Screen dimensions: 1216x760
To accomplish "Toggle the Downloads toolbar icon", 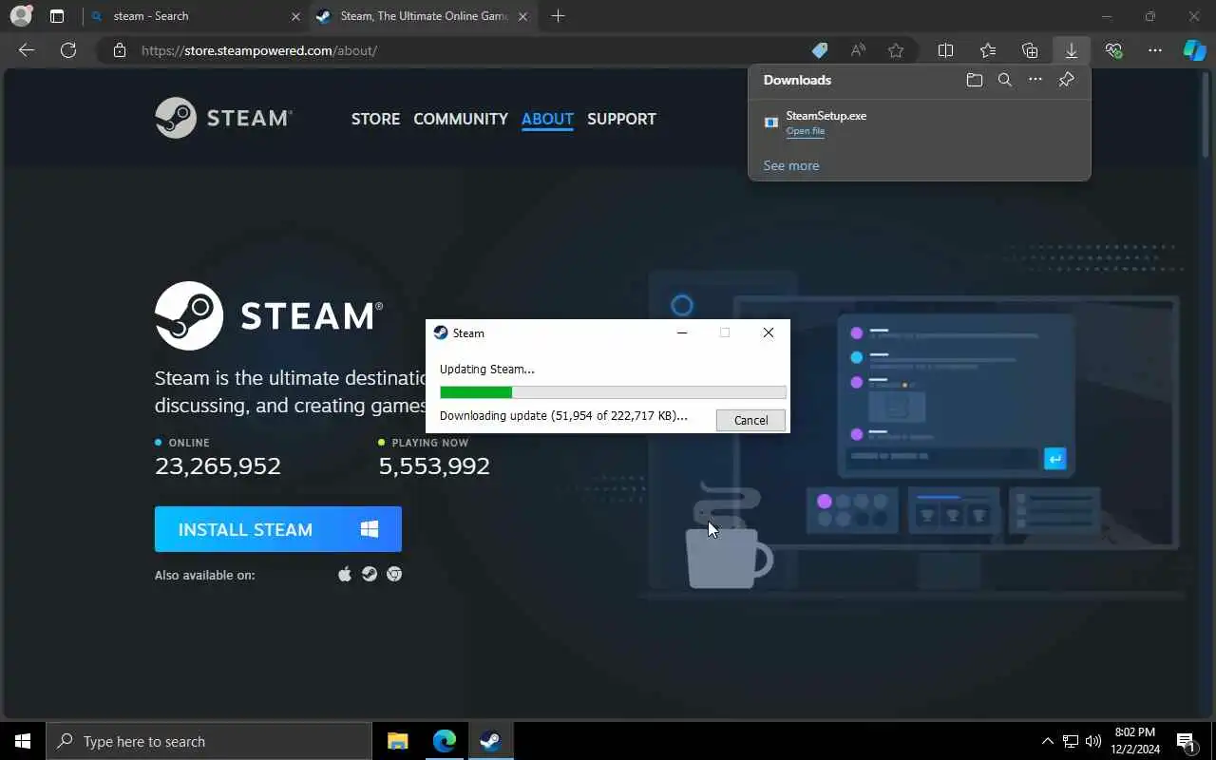I will 1071,50.
